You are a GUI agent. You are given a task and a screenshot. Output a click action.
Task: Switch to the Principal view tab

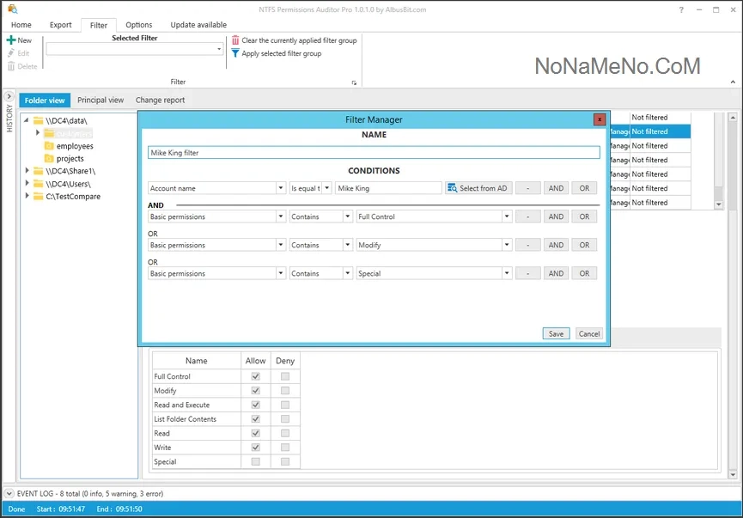100,101
